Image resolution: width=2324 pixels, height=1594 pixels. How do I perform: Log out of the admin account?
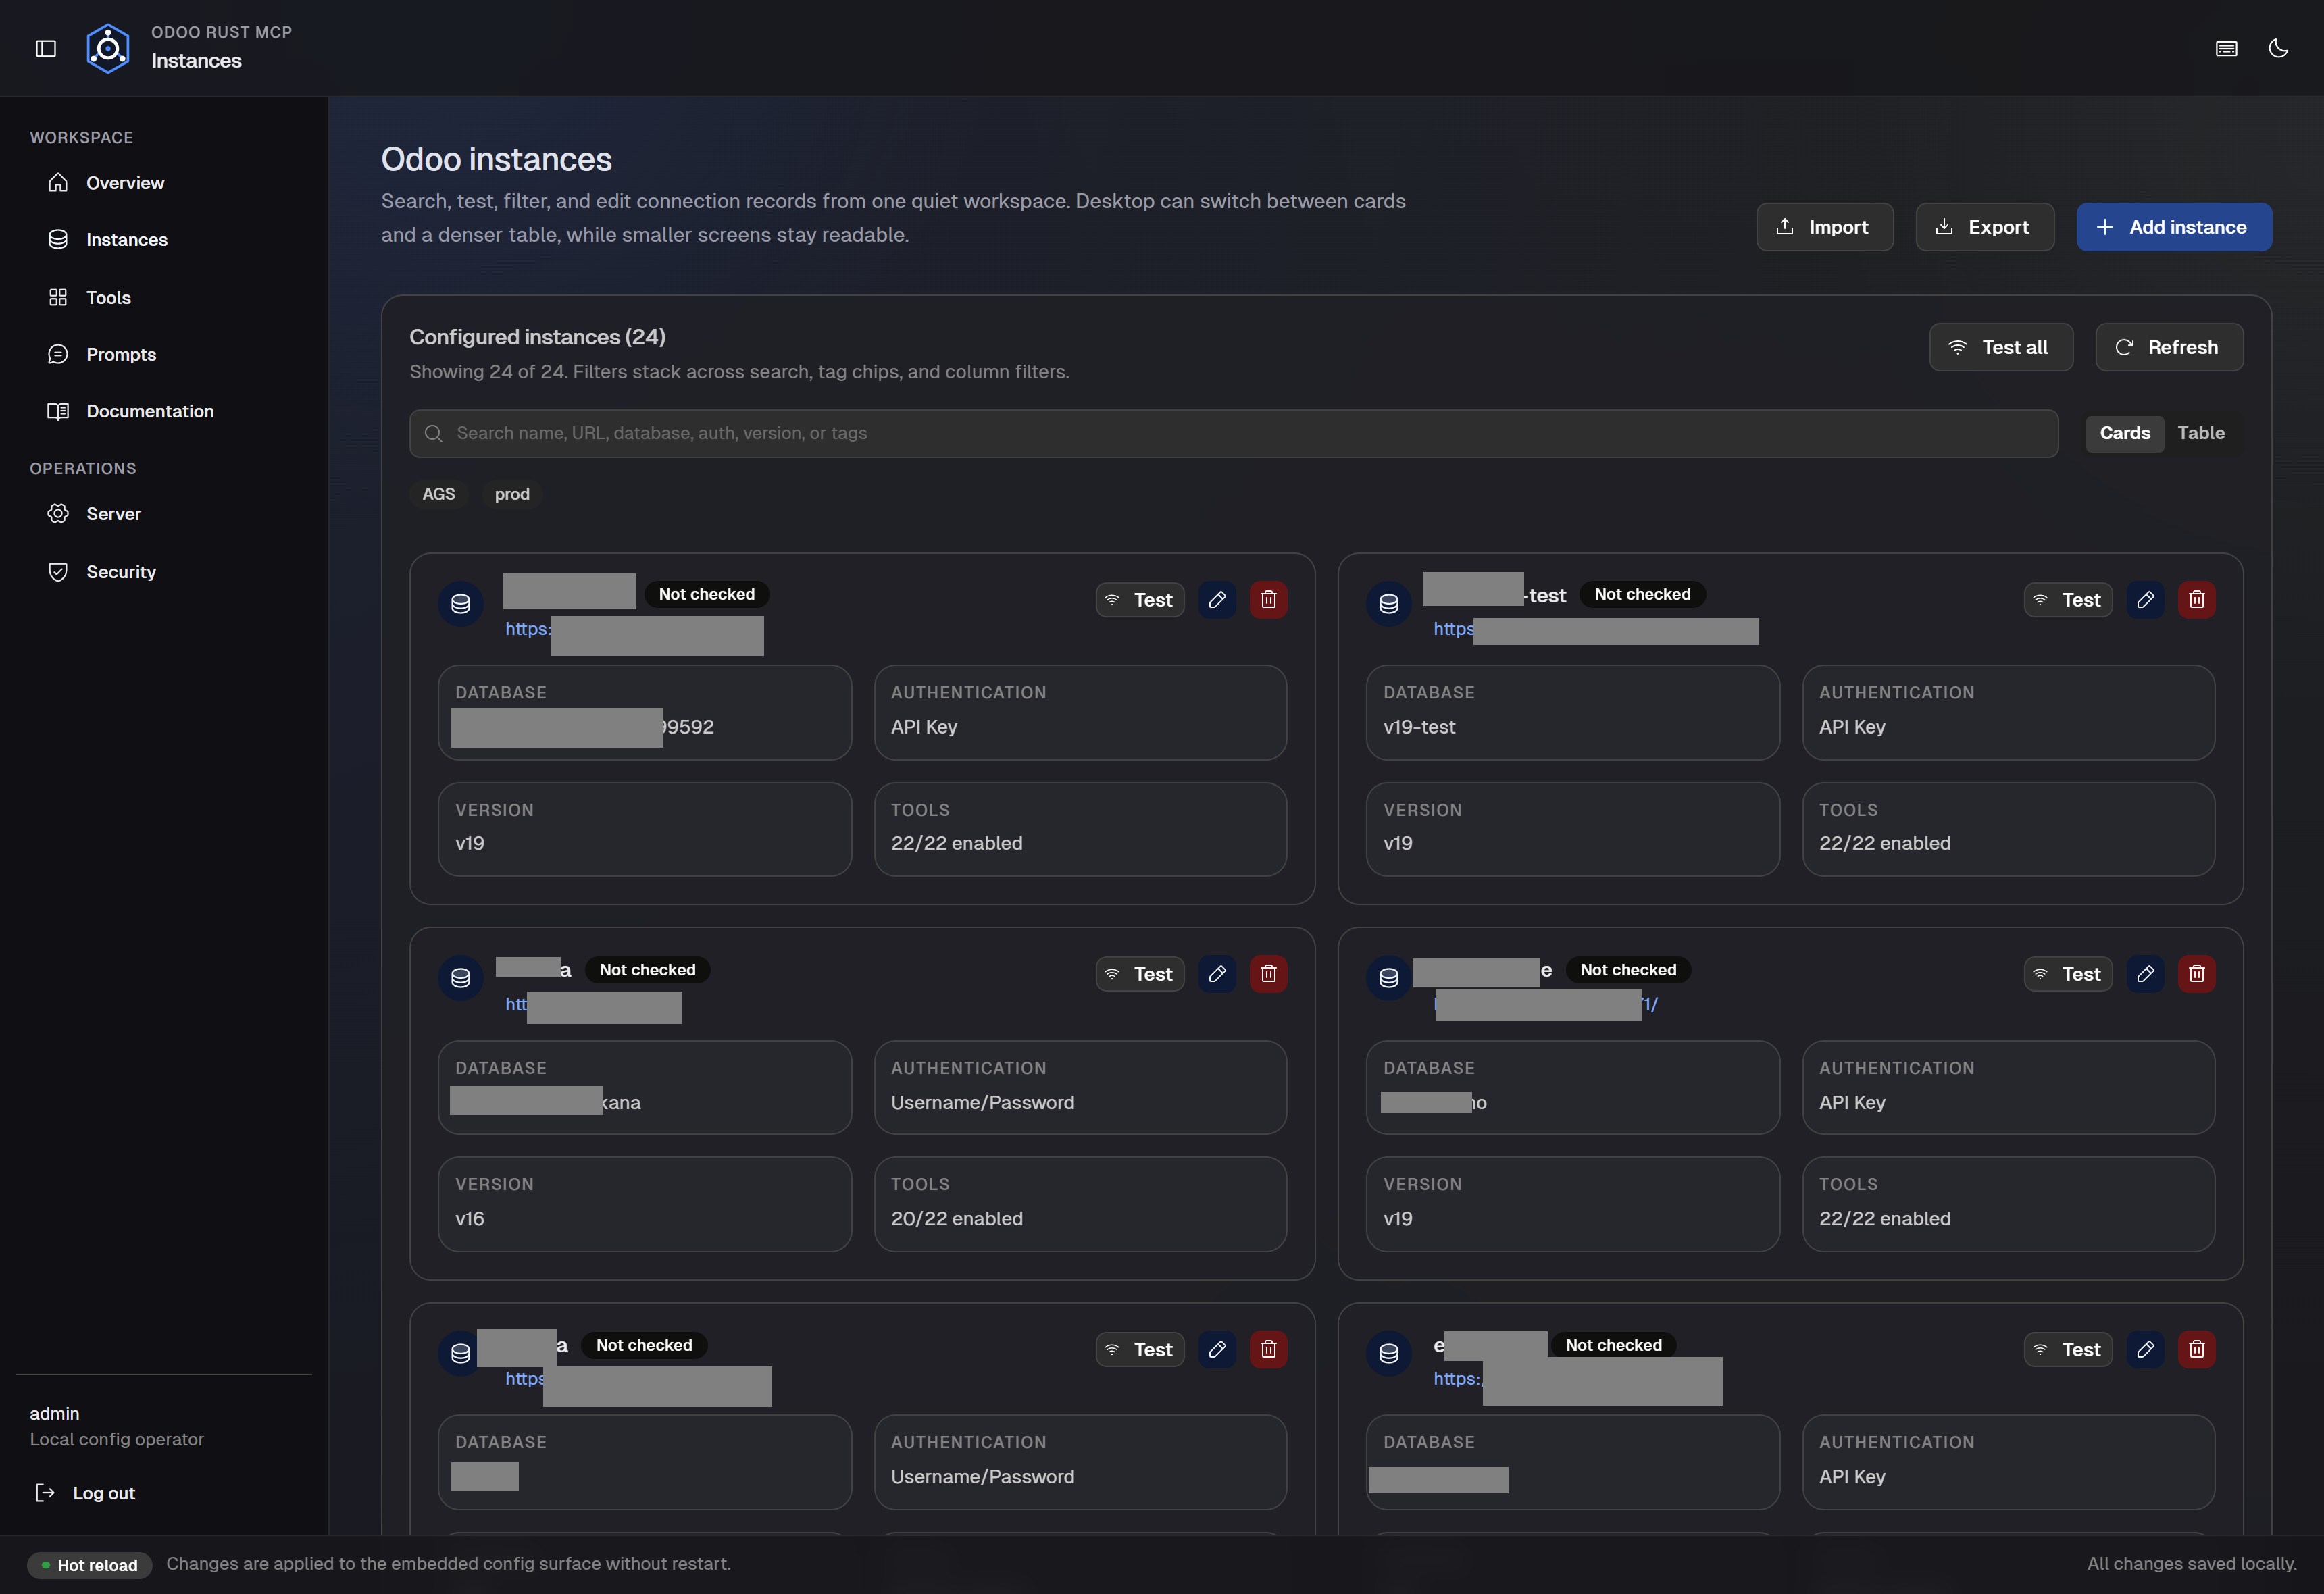[x=86, y=1493]
